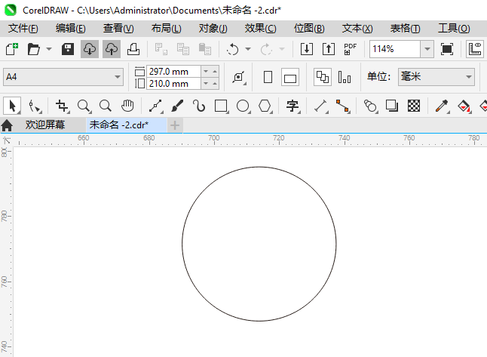Open the 工具(O) menu
This screenshot has width=487, height=357.
[454, 29]
